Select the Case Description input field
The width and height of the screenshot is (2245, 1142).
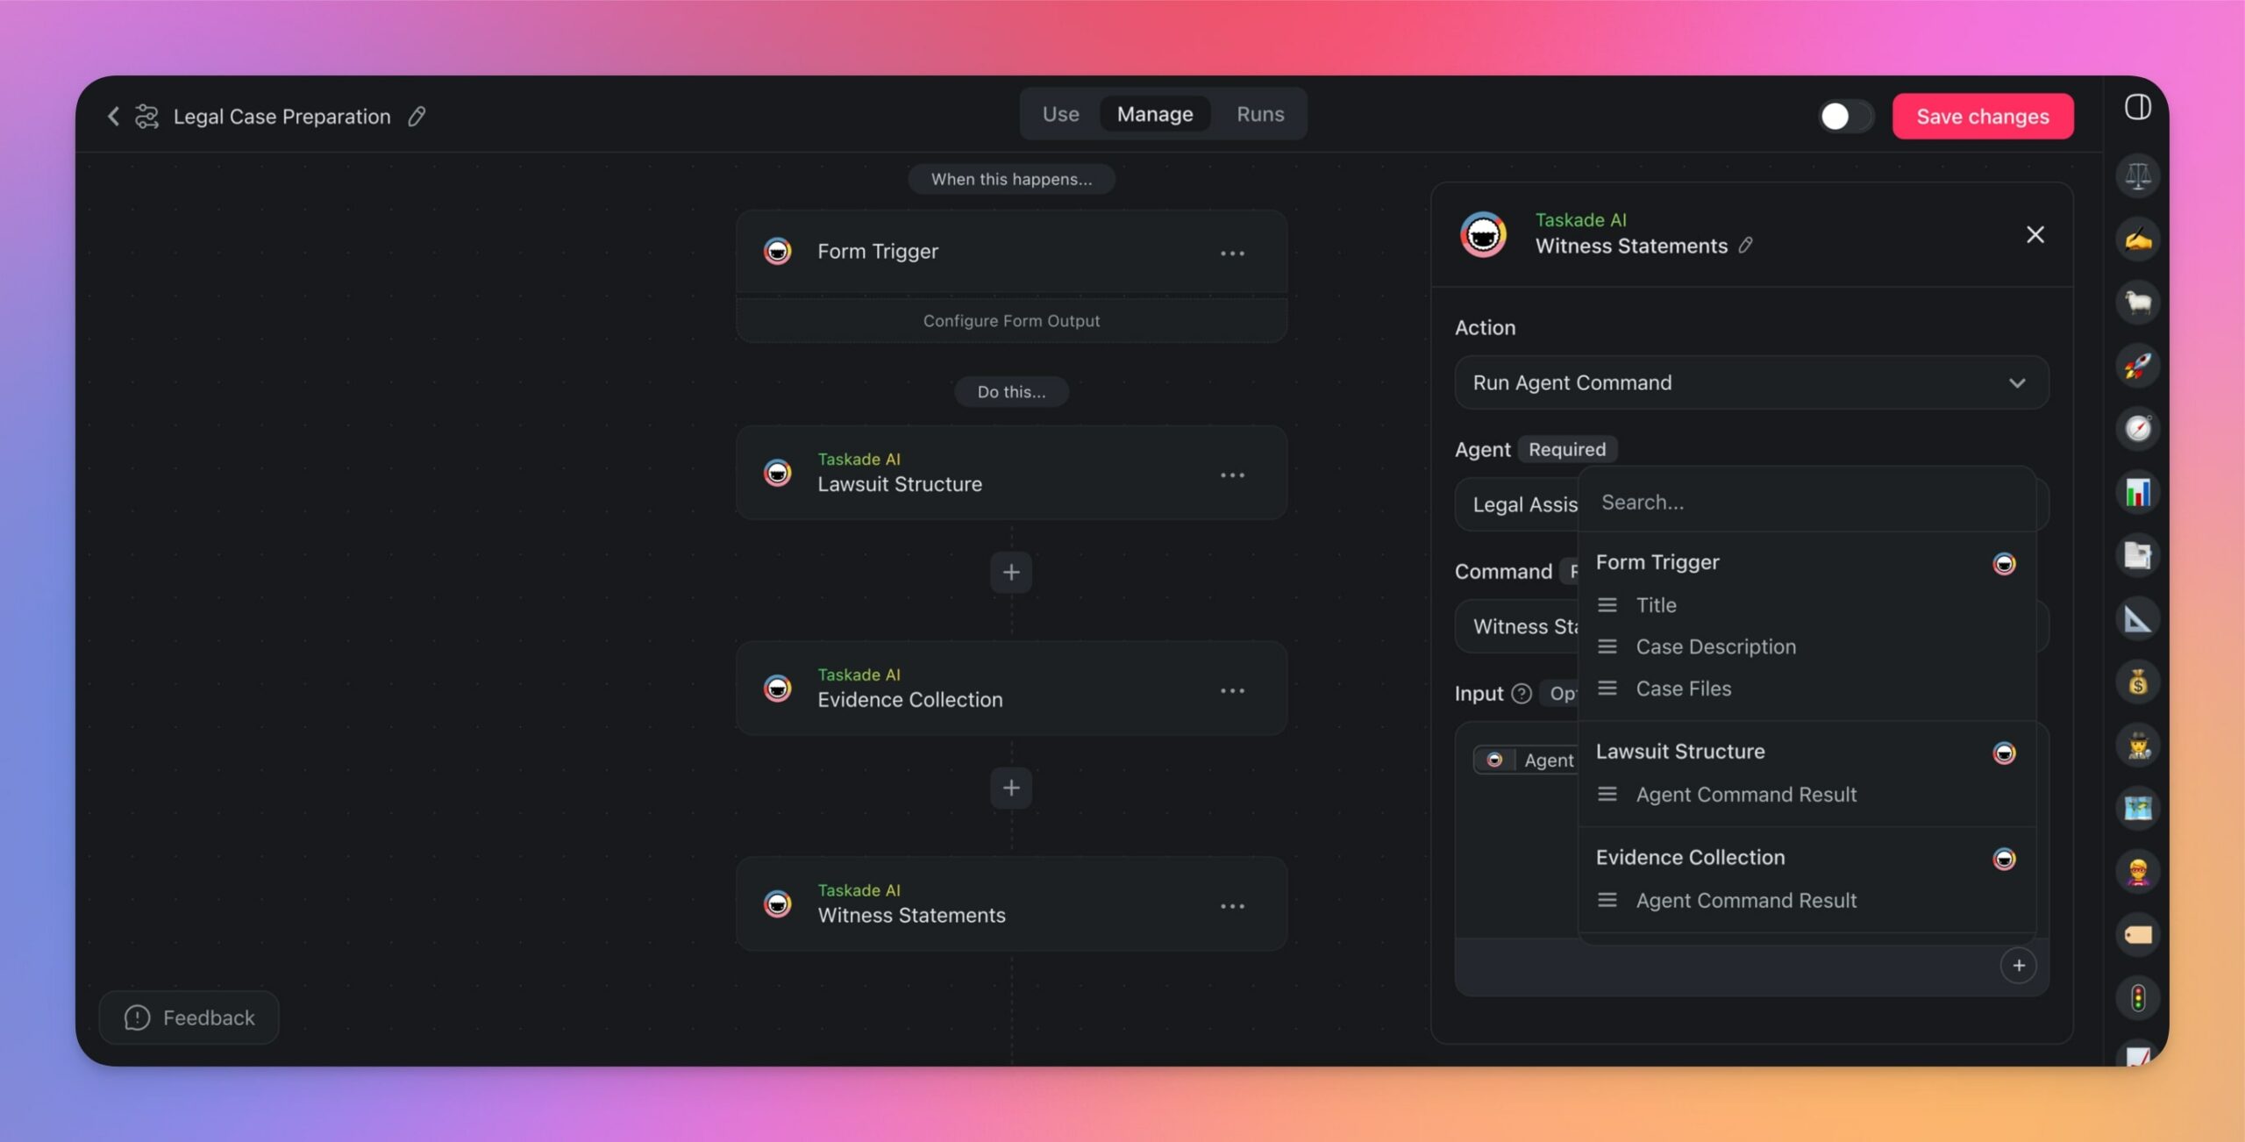pyautogui.click(x=1716, y=646)
